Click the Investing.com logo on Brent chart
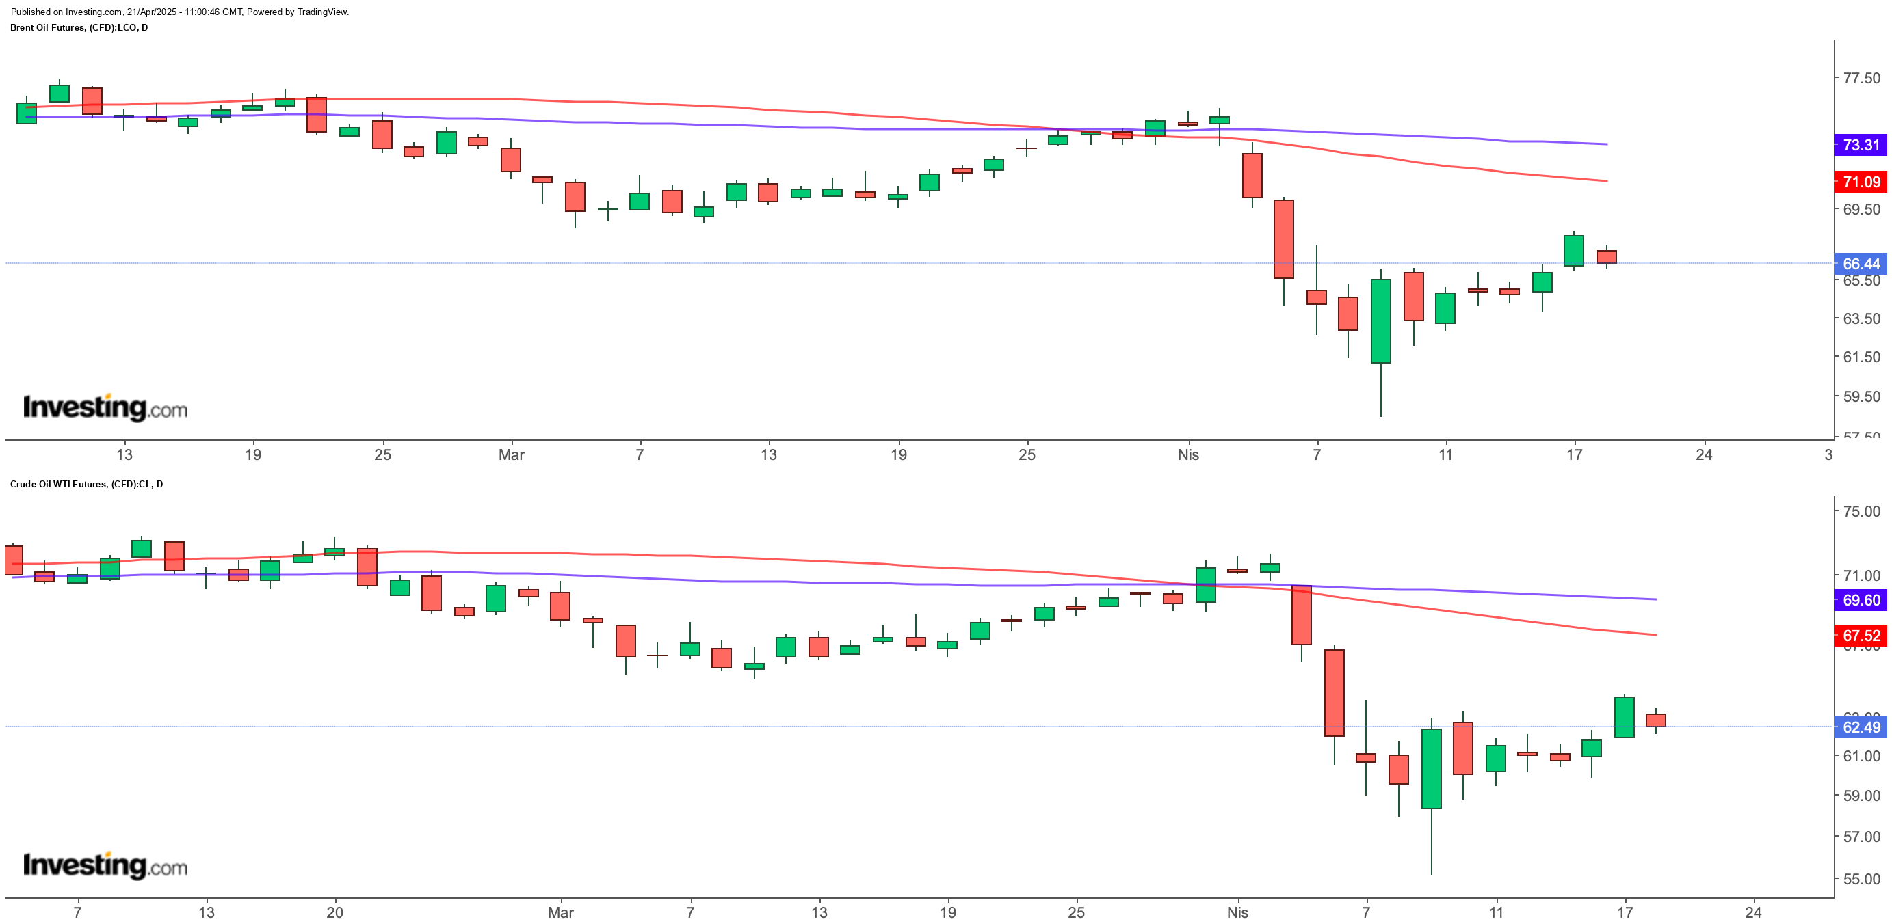The height and width of the screenshot is (924, 1892). (x=105, y=407)
